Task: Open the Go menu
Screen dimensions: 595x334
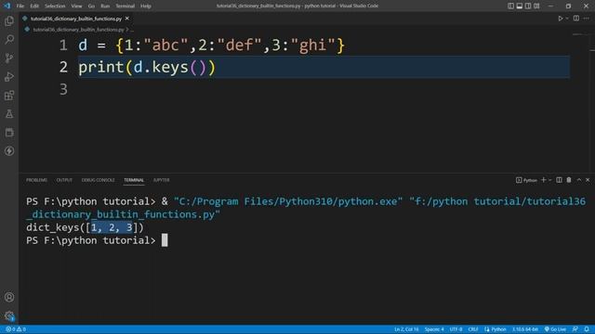Action: point(91,6)
